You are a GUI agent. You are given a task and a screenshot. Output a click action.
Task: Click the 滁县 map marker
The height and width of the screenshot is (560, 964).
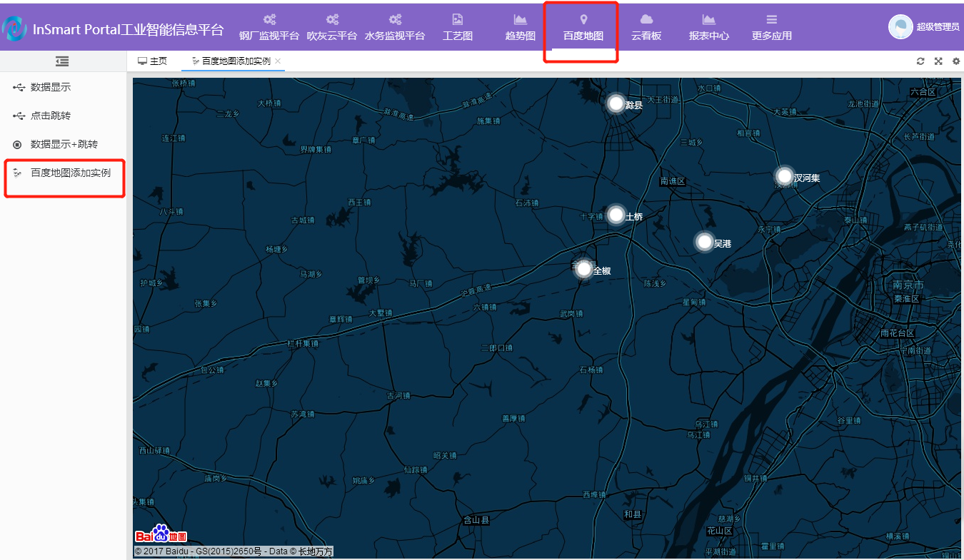pos(616,103)
